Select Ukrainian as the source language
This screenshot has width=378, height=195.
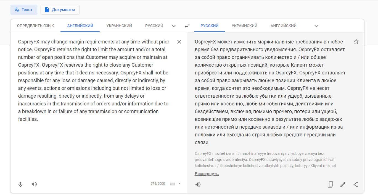[119, 26]
